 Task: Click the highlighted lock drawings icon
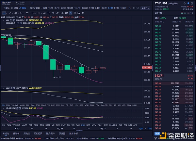pyautogui.click(x=71, y=13)
